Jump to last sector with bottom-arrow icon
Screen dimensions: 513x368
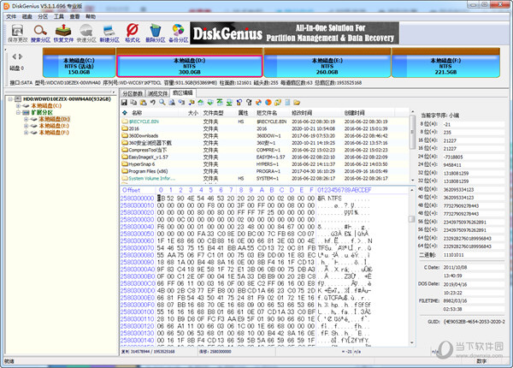229,103
